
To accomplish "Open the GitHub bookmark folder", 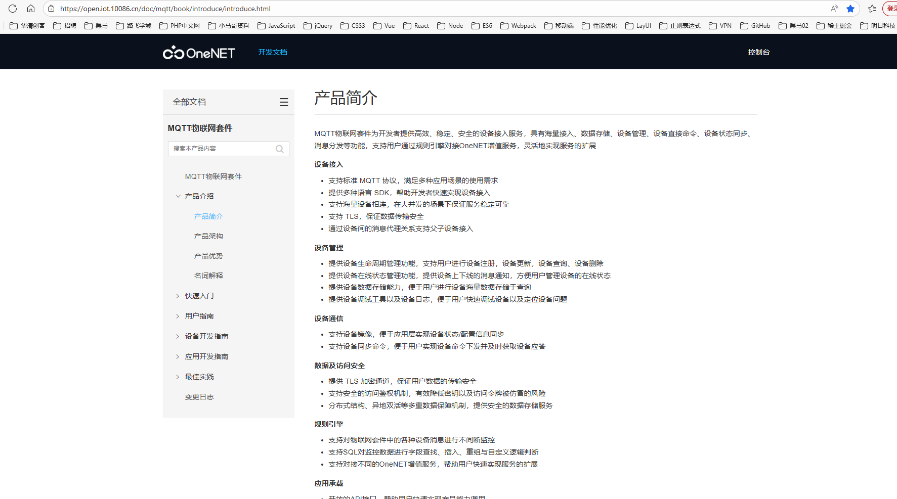I will tap(755, 26).
